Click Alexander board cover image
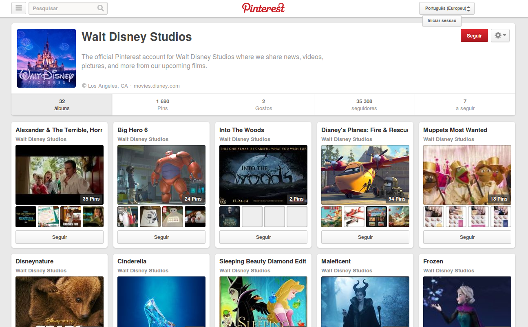528x327 pixels. pyautogui.click(x=60, y=175)
